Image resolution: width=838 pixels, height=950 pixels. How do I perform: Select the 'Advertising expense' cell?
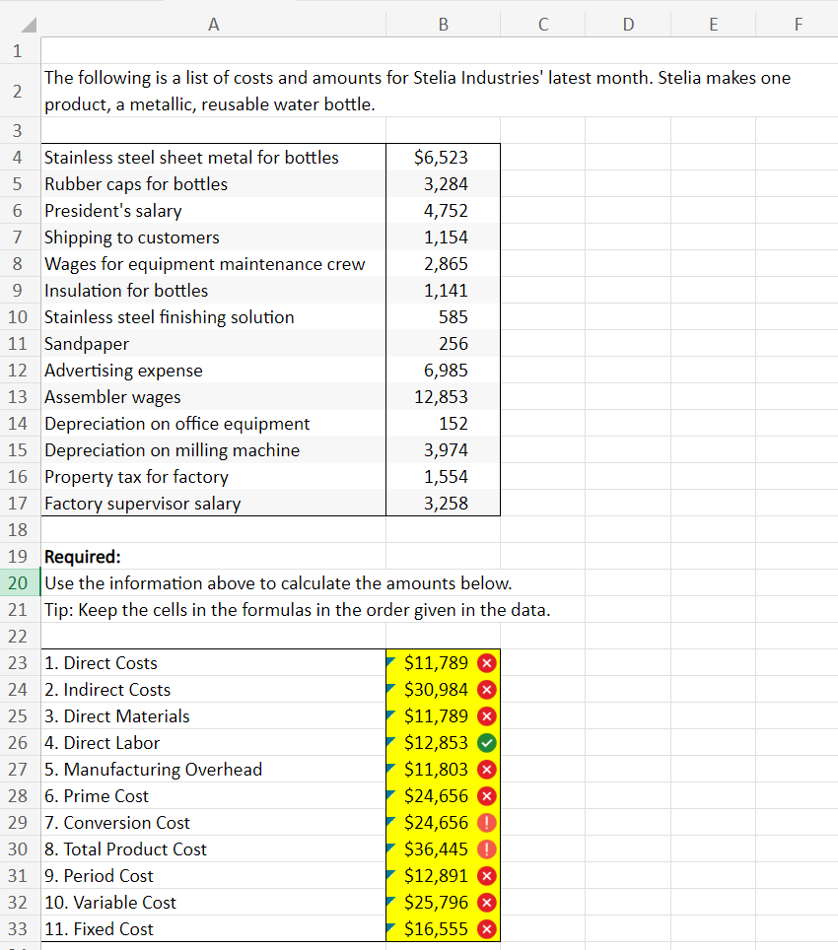tap(213, 371)
